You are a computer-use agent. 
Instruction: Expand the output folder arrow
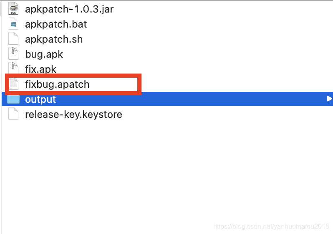329,99
